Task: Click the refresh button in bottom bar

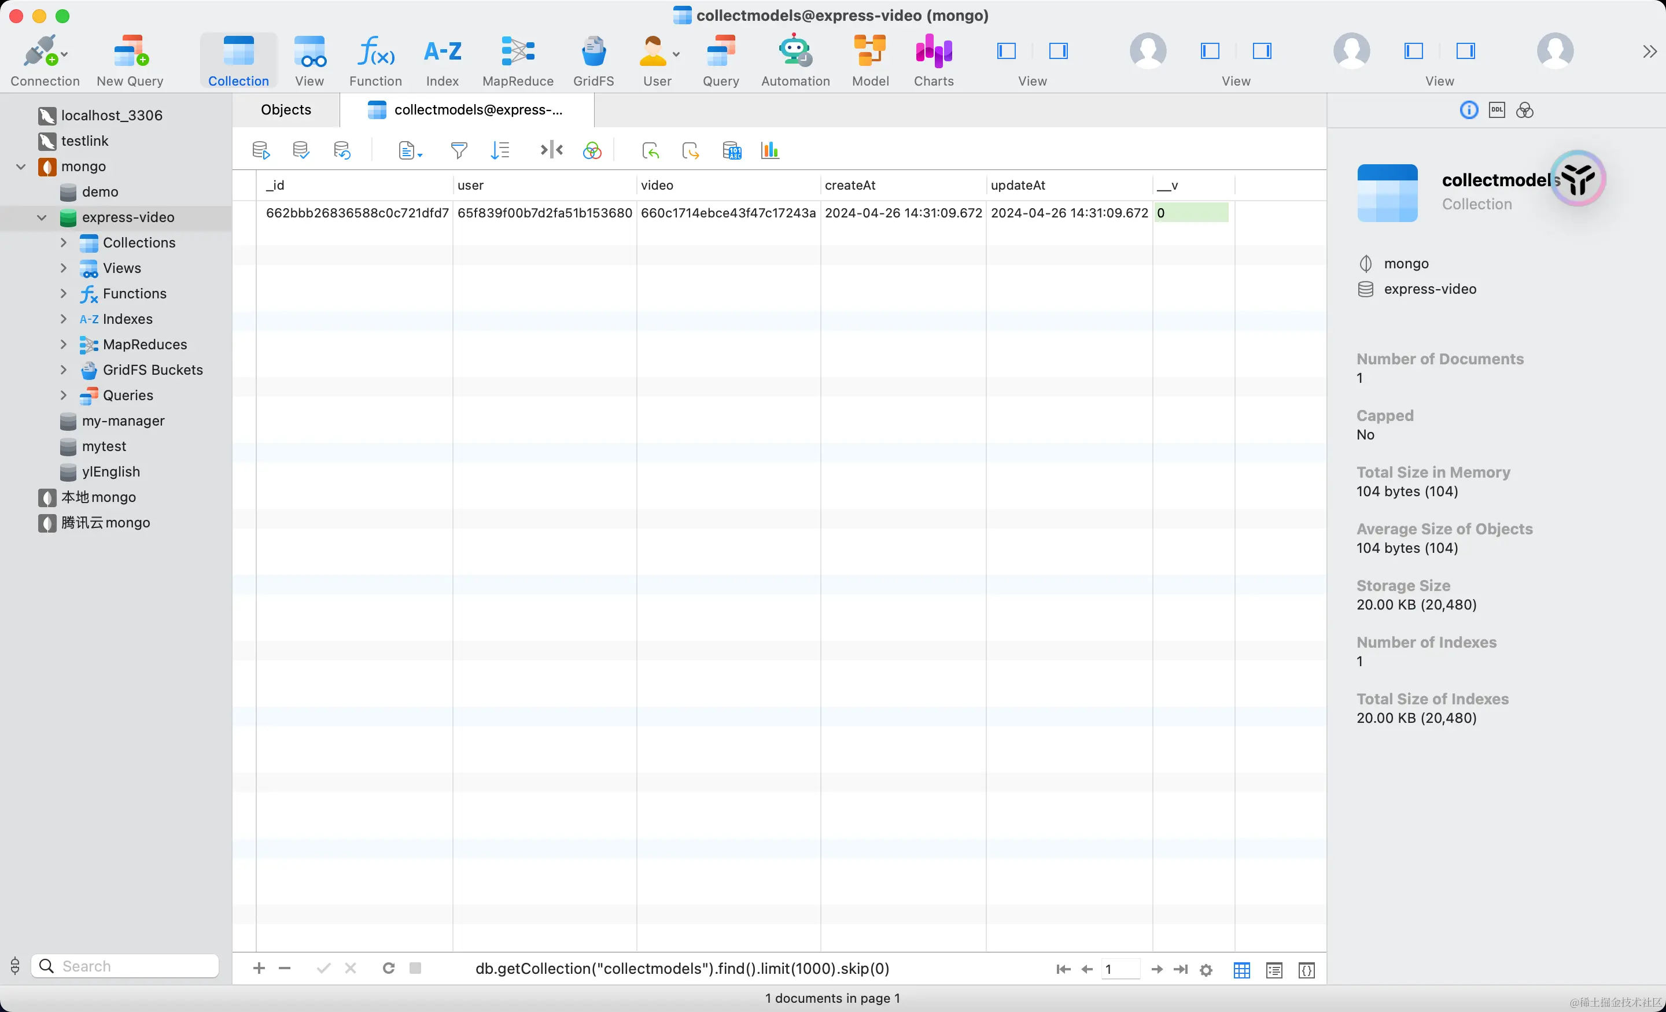Action: coord(388,968)
